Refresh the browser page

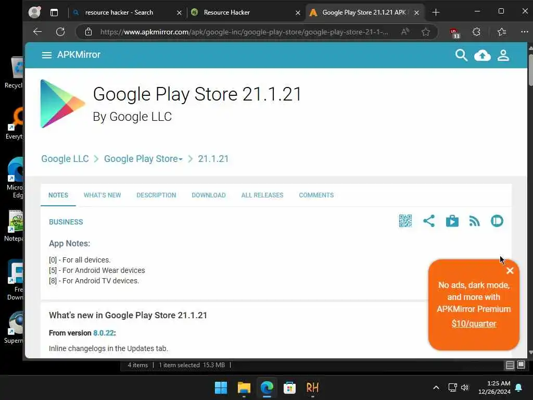(x=60, y=32)
